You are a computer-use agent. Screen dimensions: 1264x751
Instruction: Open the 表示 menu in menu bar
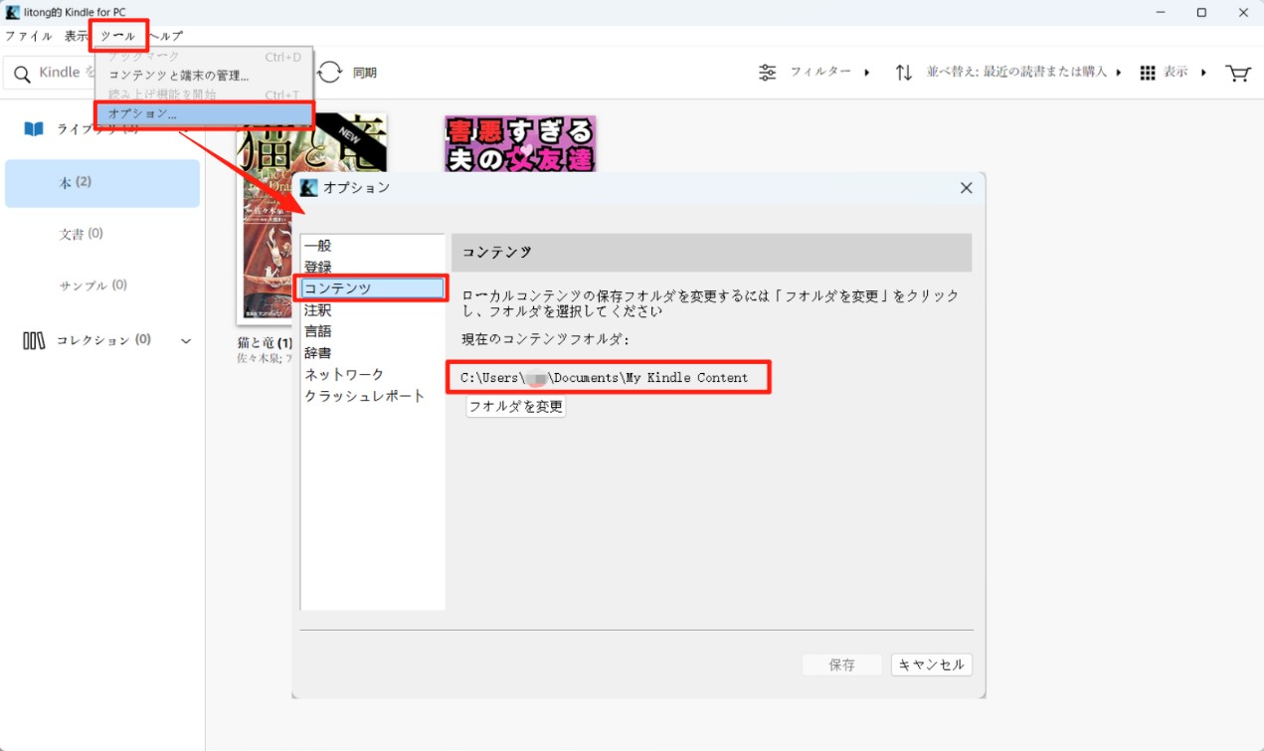(x=76, y=36)
